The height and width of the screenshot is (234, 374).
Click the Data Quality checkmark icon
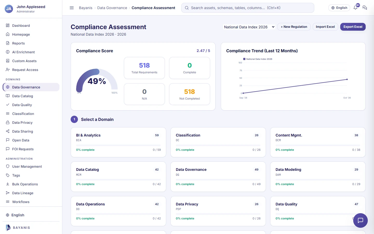tap(8, 105)
